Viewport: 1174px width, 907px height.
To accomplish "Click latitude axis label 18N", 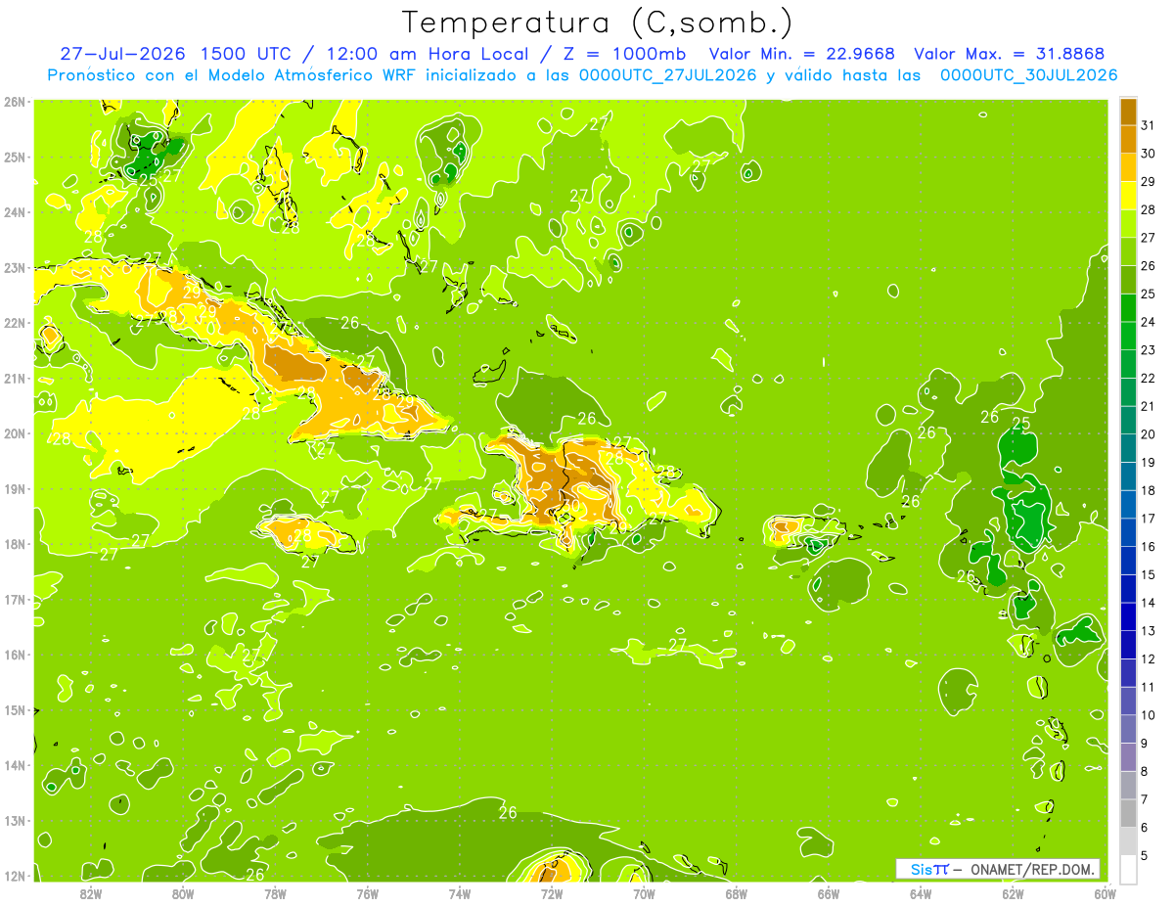I will [x=15, y=544].
